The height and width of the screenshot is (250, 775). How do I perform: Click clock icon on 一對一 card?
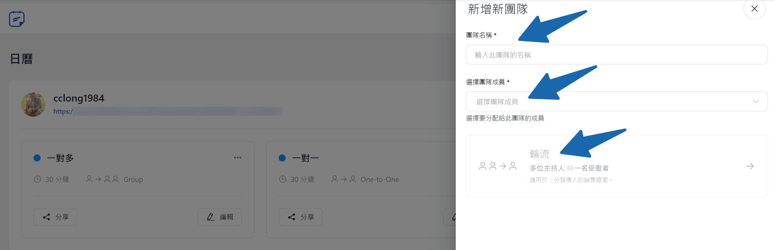click(283, 179)
